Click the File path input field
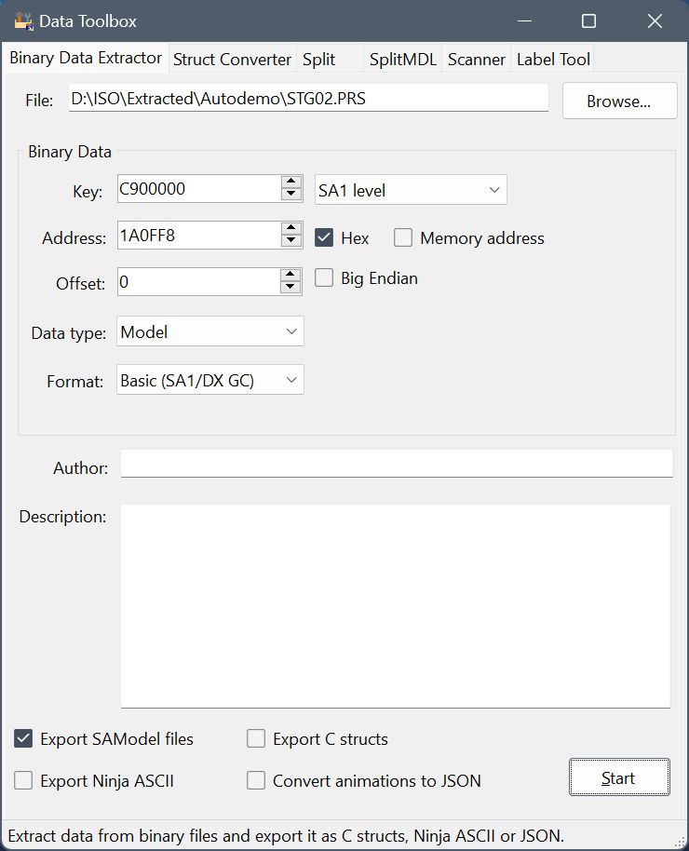Viewport: 689px width, 851px height. tap(308, 98)
